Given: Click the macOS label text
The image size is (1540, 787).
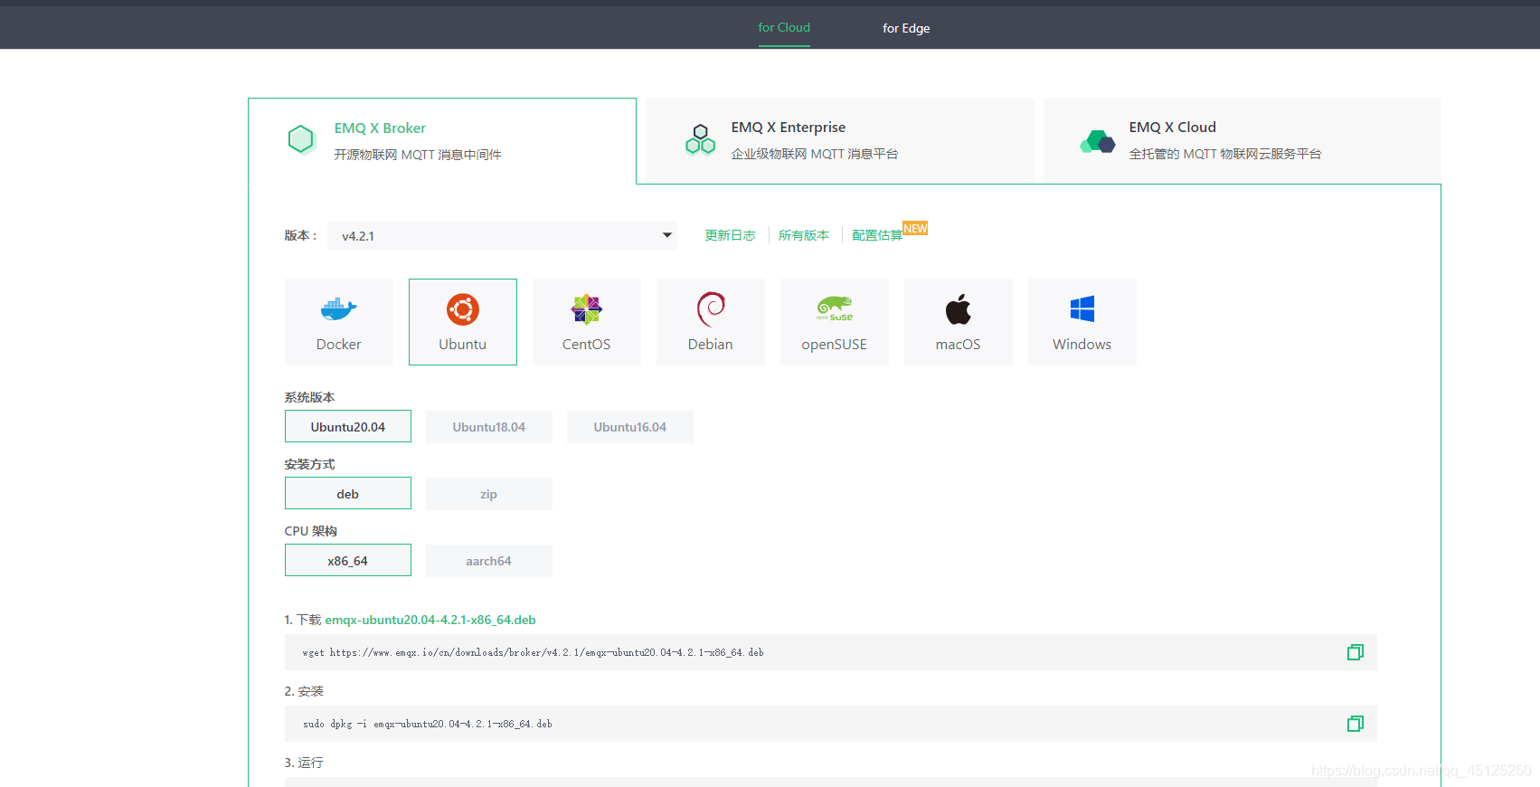Looking at the screenshot, I should pos(959,345).
